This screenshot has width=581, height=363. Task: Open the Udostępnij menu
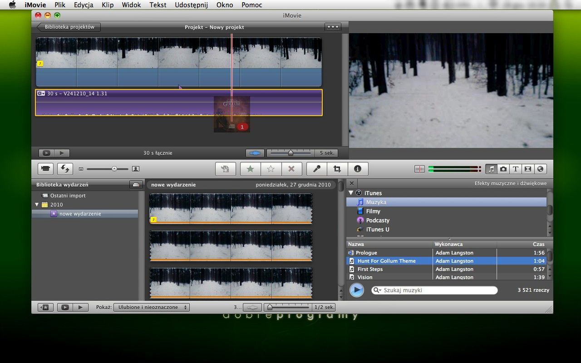pos(191,5)
